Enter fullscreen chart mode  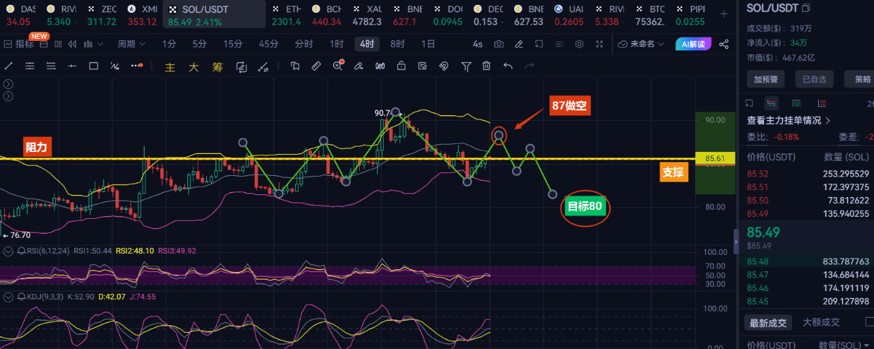tap(600, 44)
